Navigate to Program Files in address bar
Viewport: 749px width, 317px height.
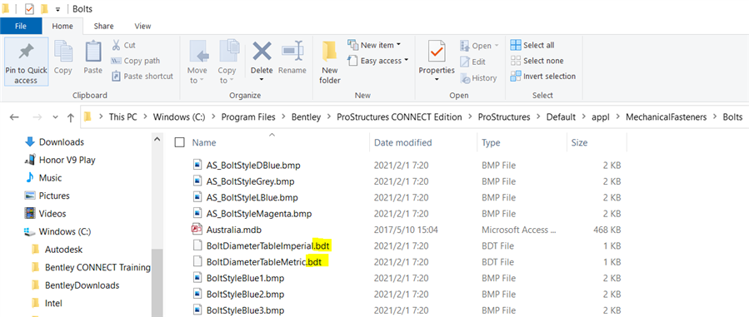click(248, 117)
